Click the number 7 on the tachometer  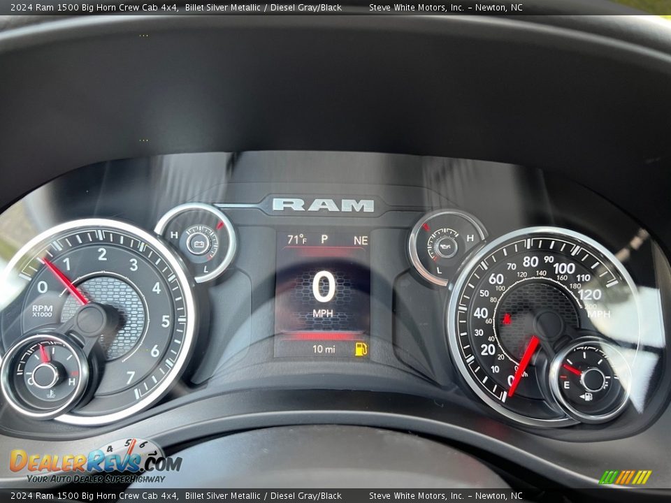click(x=131, y=377)
